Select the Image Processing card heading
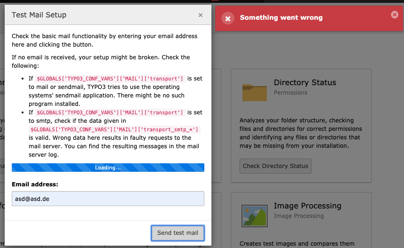 pos(307,206)
